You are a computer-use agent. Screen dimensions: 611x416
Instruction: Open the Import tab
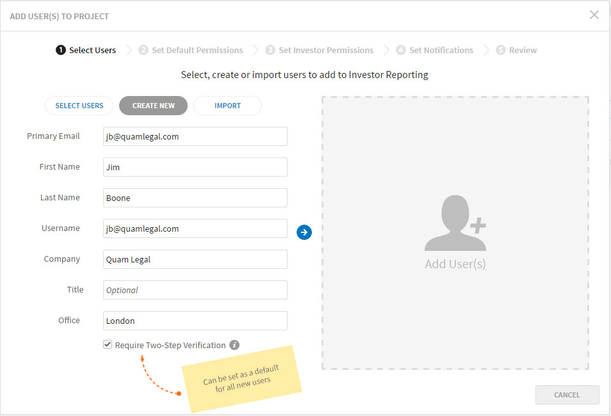coord(227,106)
